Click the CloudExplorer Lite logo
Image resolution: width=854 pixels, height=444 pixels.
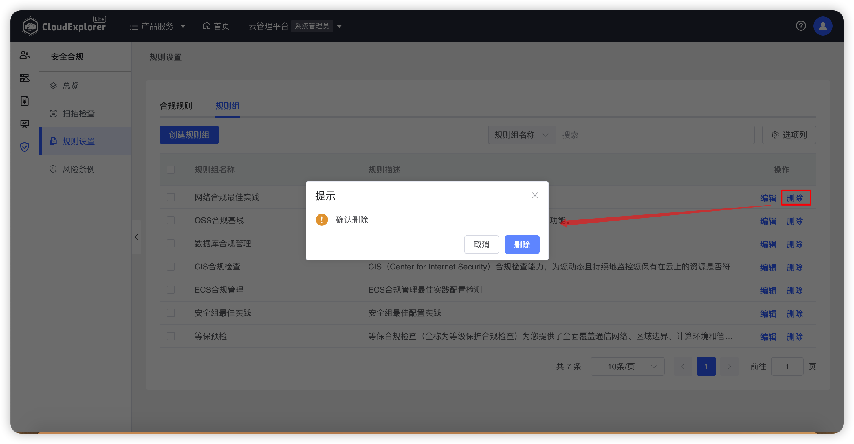point(64,26)
